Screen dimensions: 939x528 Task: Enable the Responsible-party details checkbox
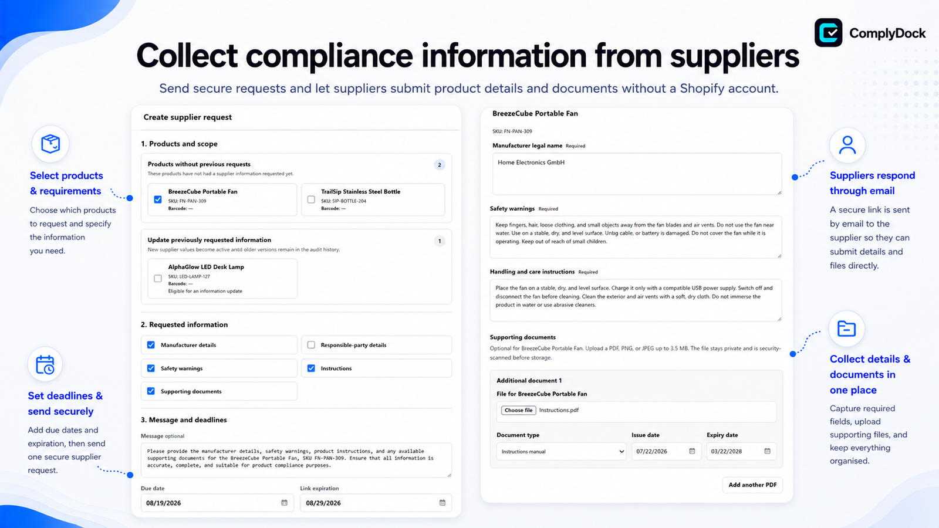[311, 345]
